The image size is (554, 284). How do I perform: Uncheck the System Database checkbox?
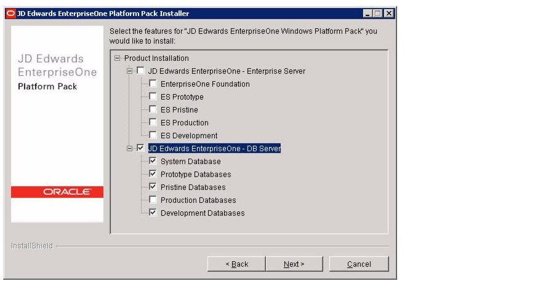[x=153, y=161]
